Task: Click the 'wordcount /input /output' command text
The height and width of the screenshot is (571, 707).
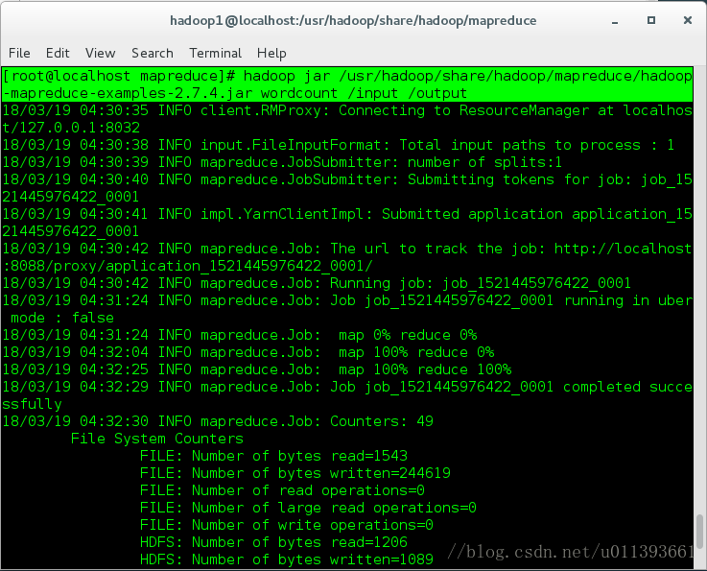Action: [x=364, y=93]
